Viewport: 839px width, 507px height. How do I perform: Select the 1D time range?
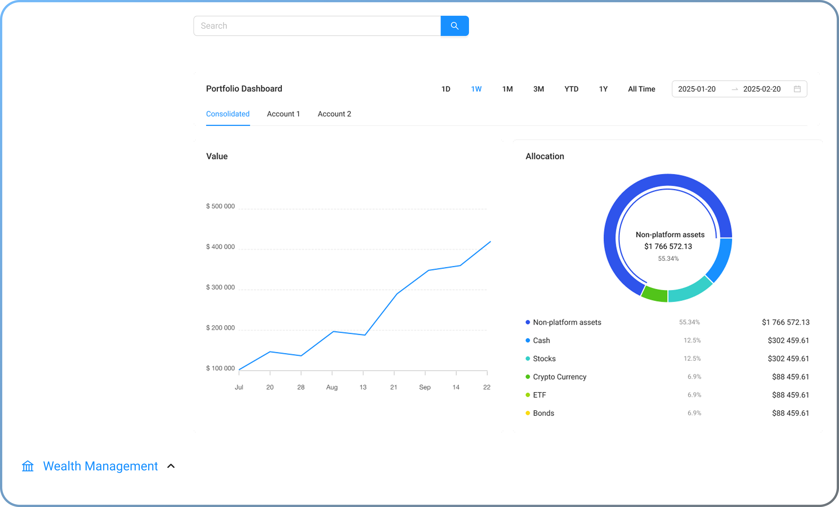446,89
